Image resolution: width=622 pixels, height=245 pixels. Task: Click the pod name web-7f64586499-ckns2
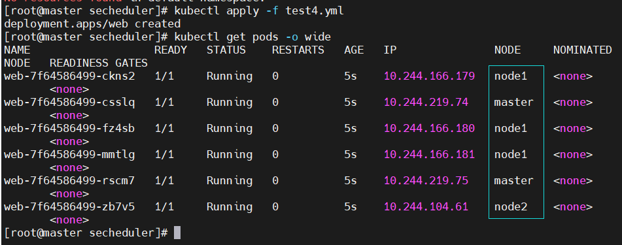(x=69, y=76)
